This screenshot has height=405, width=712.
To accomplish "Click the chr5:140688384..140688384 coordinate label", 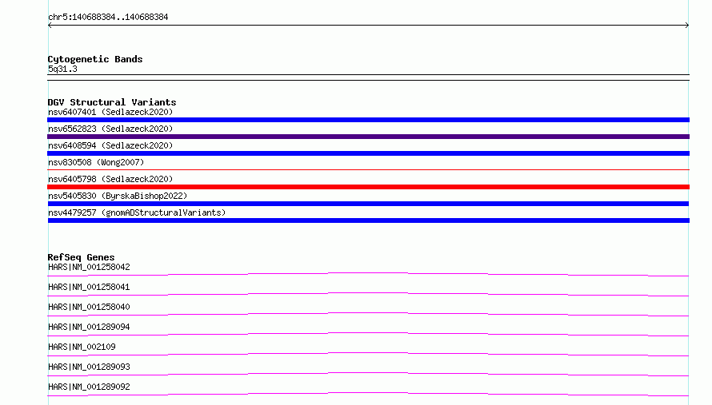I will 108,17.
